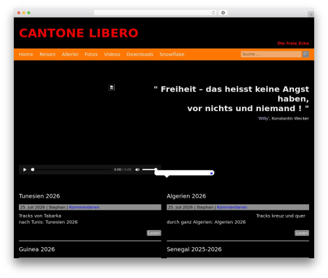Click the Freiheit quote heading
The image size is (328, 278).
[232, 99]
